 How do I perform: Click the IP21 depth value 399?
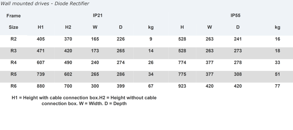click(121, 86)
